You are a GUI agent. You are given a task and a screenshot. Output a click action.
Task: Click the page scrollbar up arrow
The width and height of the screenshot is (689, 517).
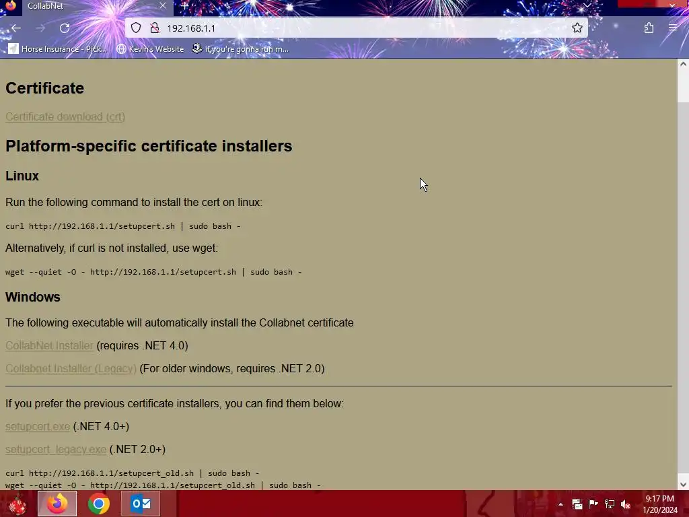[x=683, y=64]
